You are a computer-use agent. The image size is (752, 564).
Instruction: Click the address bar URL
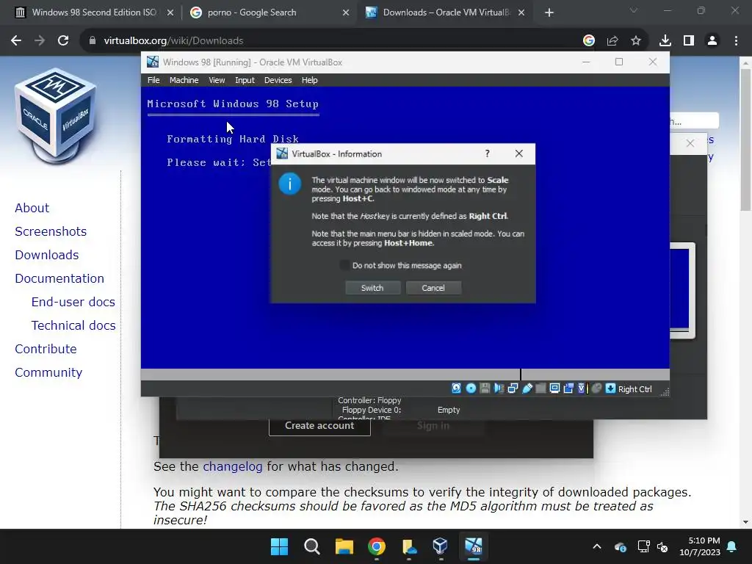pyautogui.click(x=173, y=41)
